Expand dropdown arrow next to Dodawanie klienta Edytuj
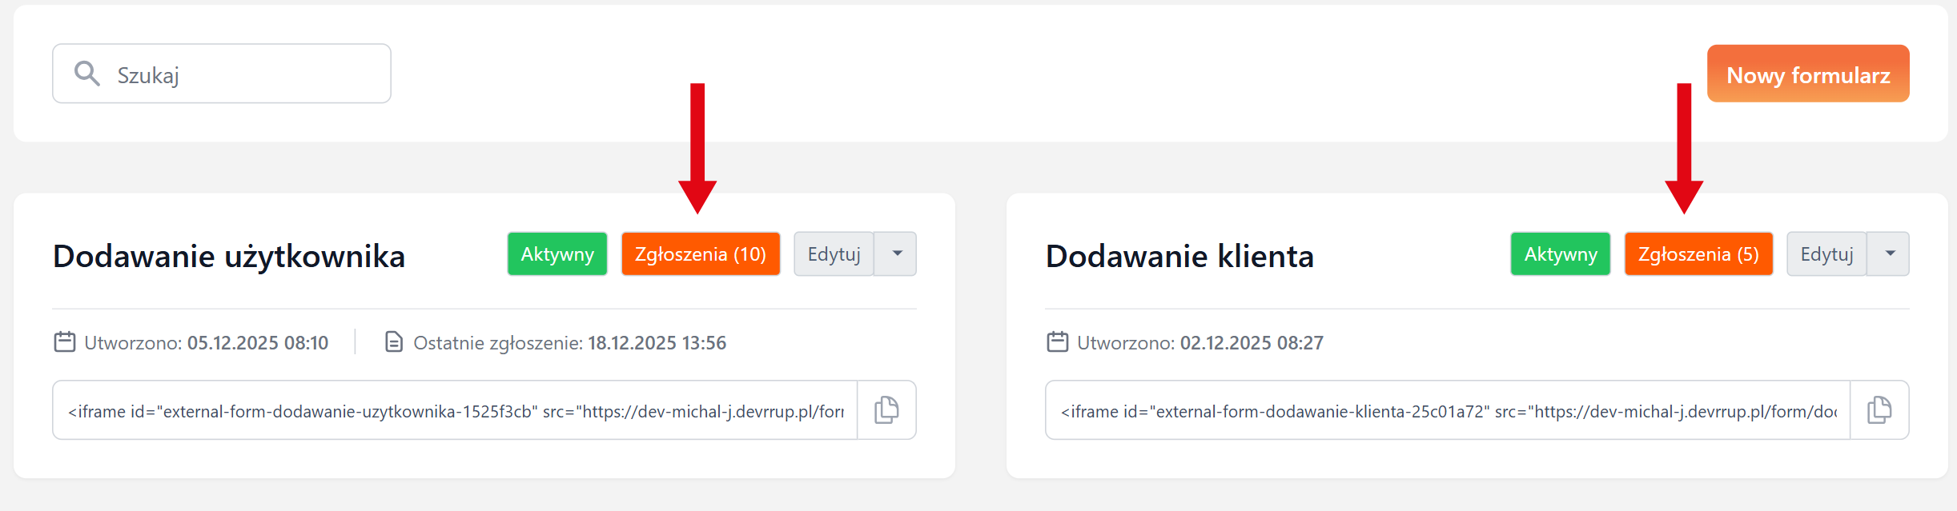The image size is (1957, 511). coord(1890,254)
